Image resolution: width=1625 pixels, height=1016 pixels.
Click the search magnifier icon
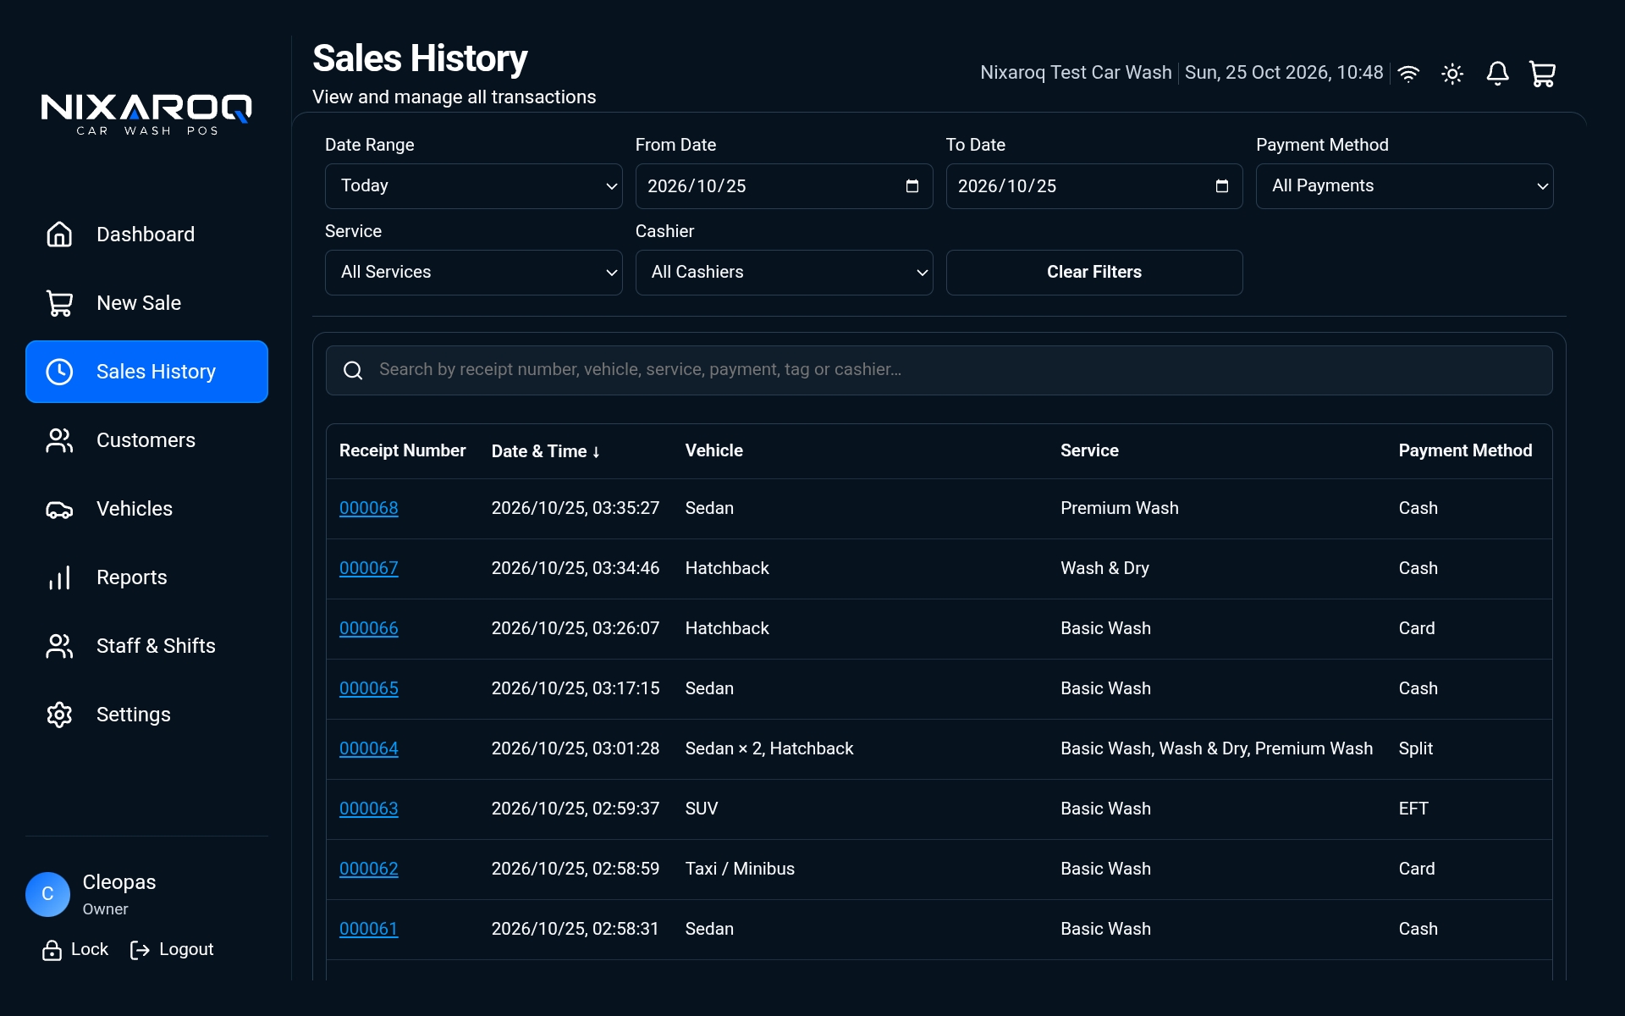coord(353,370)
